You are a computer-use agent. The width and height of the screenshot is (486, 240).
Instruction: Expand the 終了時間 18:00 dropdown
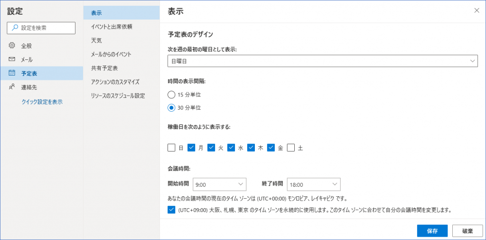[314, 184]
